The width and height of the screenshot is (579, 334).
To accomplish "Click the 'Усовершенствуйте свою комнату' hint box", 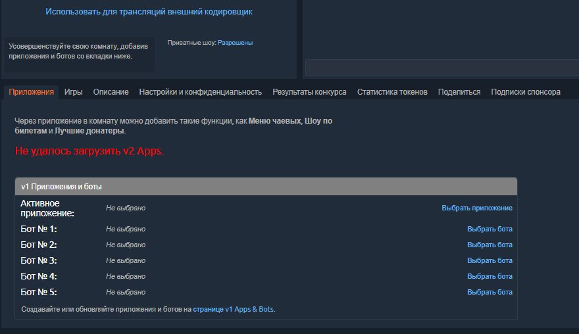I will click(x=79, y=51).
